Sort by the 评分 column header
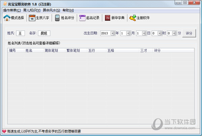Viewport: 202px width, 136px height. (162, 50)
